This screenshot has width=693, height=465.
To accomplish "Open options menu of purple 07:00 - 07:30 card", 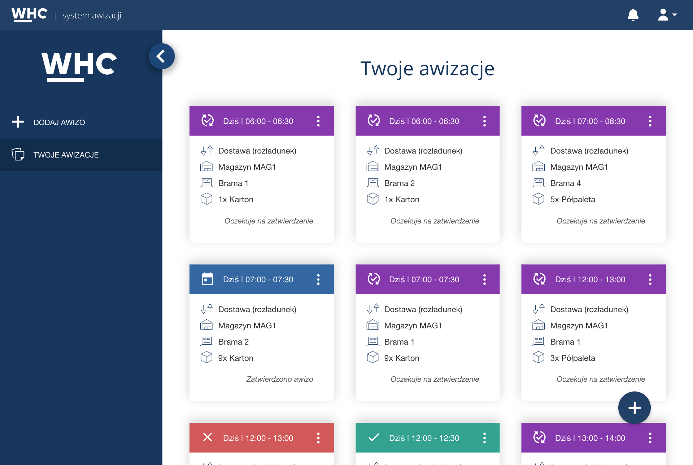I will 484,279.
